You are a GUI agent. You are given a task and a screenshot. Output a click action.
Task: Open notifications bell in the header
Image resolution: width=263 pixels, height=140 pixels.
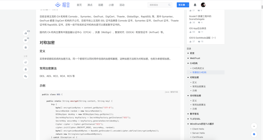pyautogui.click(x=195, y=5)
